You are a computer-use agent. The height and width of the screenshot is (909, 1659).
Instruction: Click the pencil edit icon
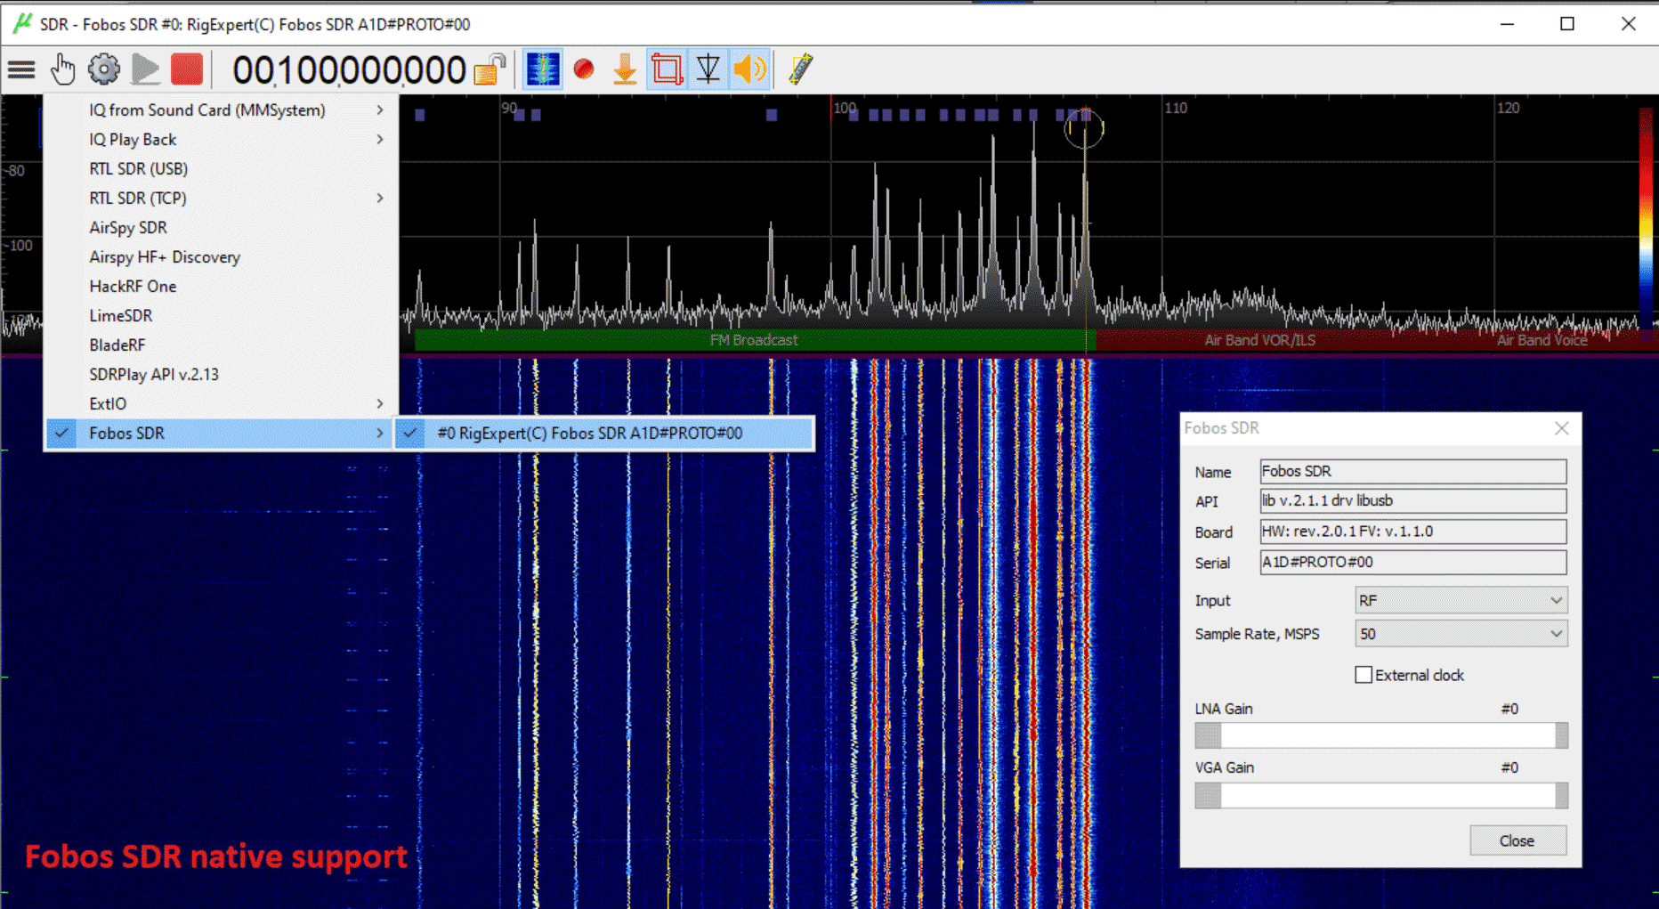point(800,69)
